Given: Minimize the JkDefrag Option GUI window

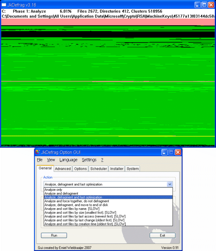Looking at the screenshot, I should pyautogui.click(x=164, y=152).
